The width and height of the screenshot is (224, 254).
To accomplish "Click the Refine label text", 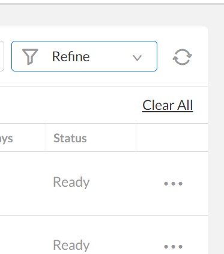I will (x=71, y=56).
